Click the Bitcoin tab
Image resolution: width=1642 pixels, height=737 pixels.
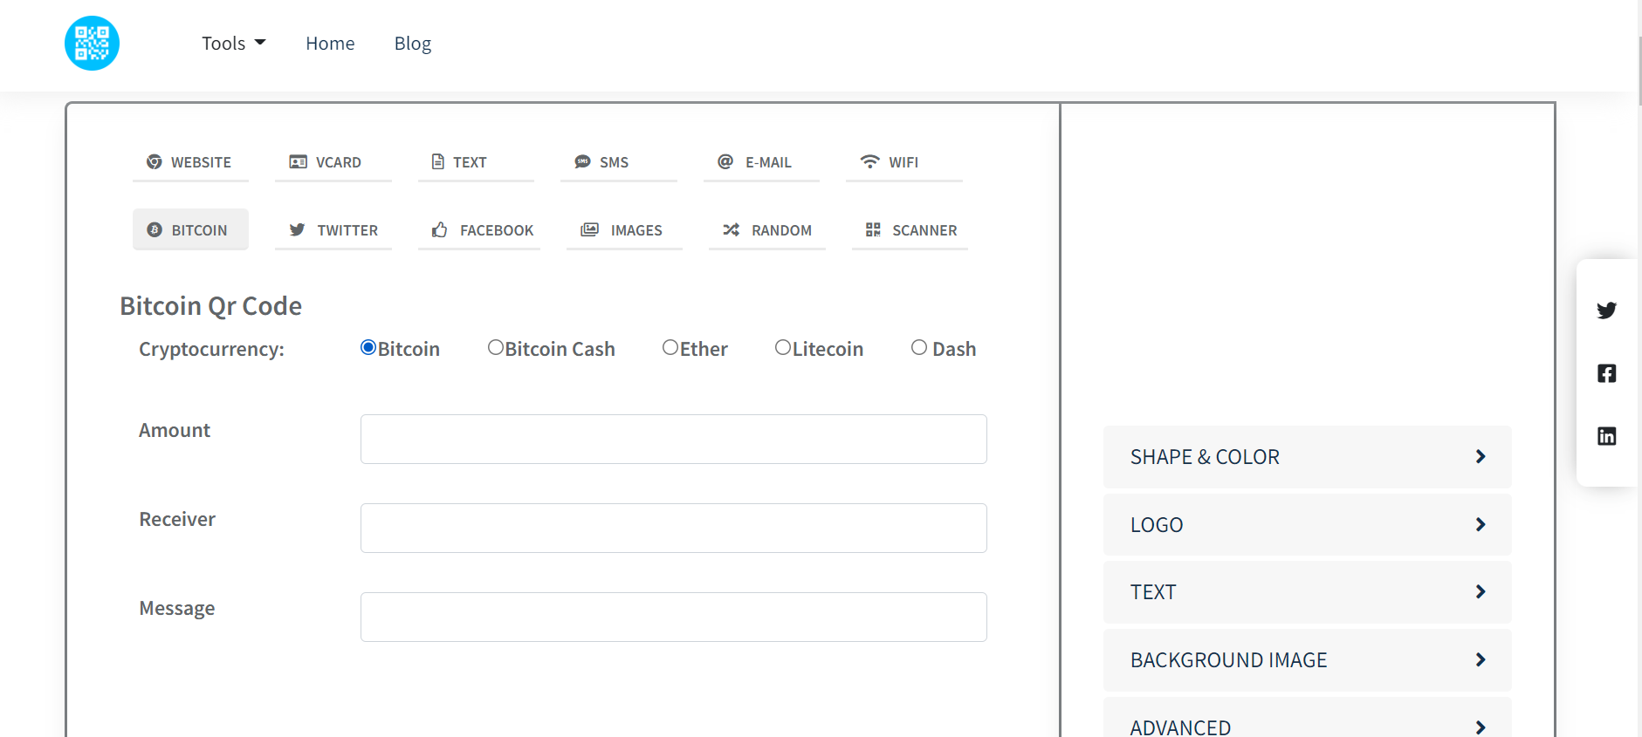click(x=190, y=229)
